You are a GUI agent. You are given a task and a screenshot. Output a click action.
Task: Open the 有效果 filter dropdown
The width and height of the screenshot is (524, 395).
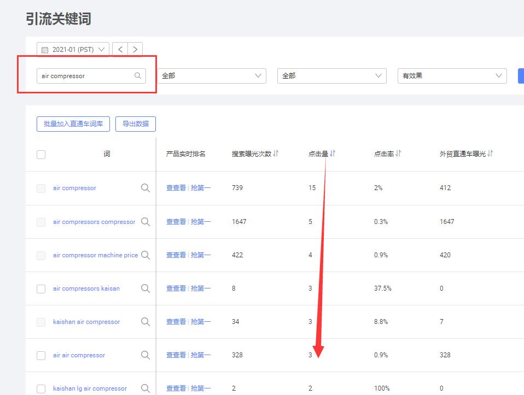click(451, 75)
